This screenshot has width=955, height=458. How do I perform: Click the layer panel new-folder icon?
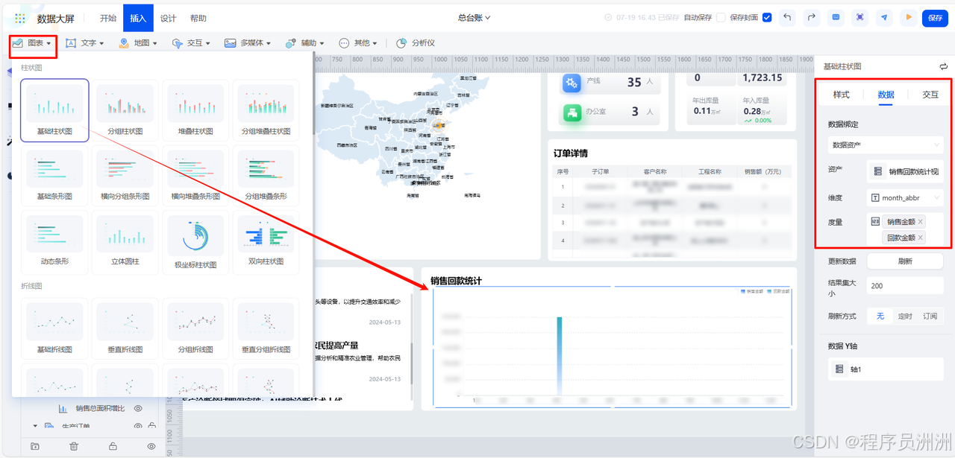pos(35,446)
